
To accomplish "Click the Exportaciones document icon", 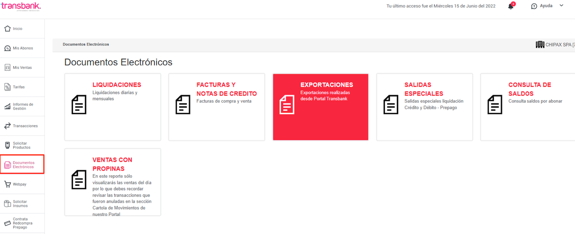I will point(287,104).
